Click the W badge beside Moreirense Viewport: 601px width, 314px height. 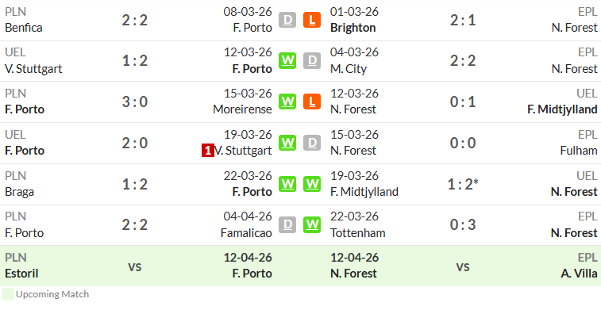287,101
